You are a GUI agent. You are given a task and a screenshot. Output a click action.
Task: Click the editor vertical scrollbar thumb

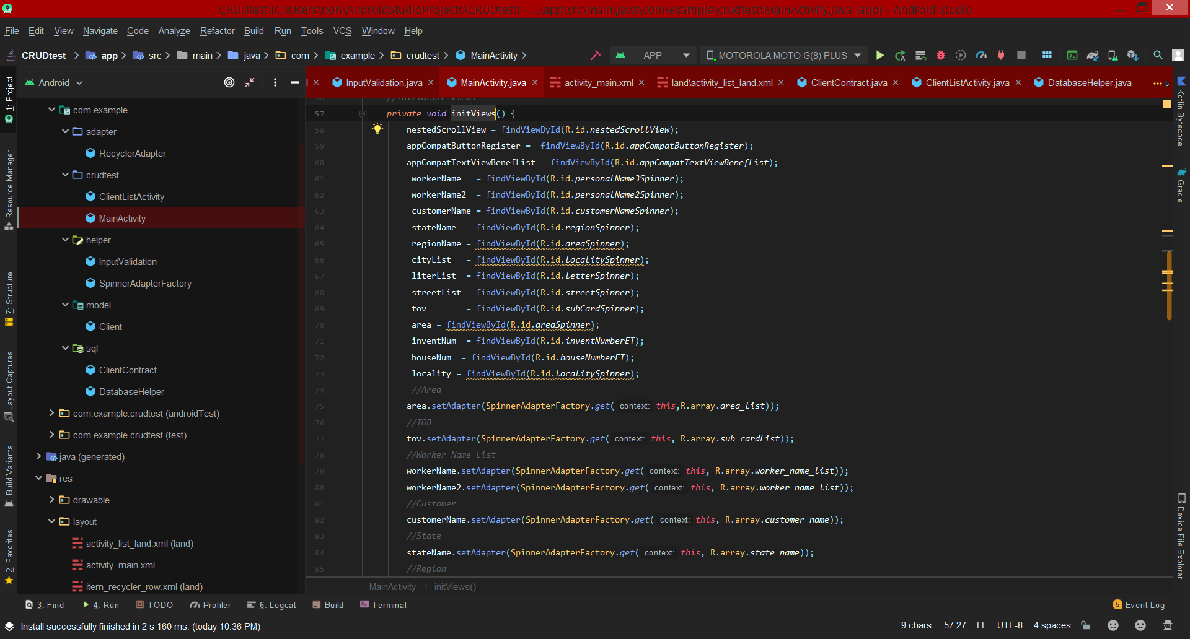point(1169,285)
